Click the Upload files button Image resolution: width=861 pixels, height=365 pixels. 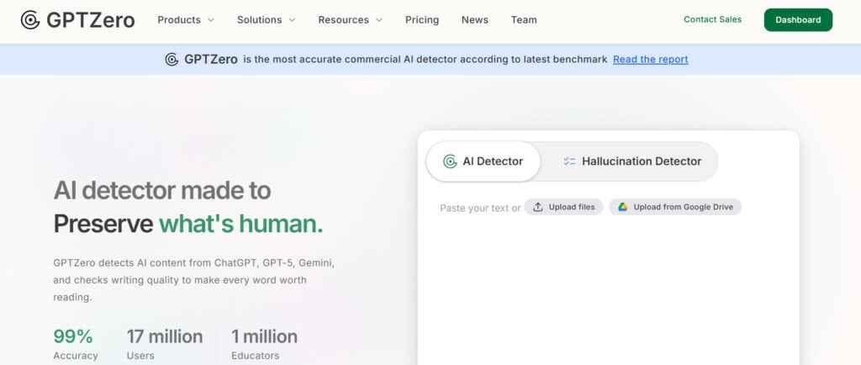click(563, 207)
